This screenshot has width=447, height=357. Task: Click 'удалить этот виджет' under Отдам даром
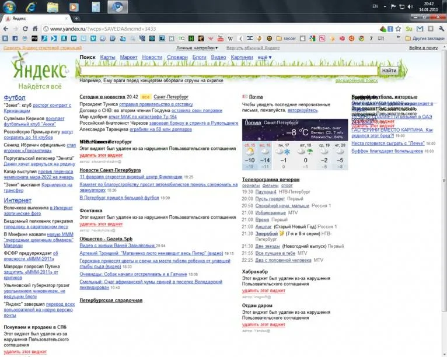click(x=263, y=324)
